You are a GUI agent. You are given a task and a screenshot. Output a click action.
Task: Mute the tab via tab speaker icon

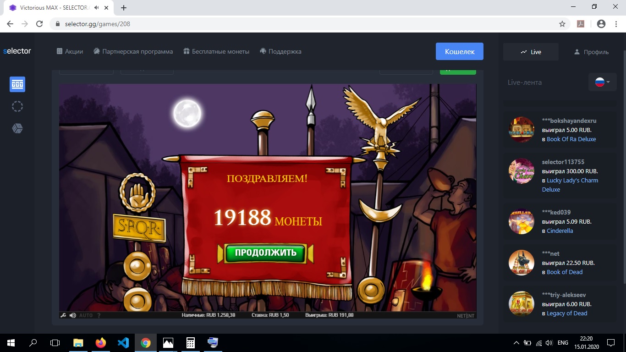(96, 8)
